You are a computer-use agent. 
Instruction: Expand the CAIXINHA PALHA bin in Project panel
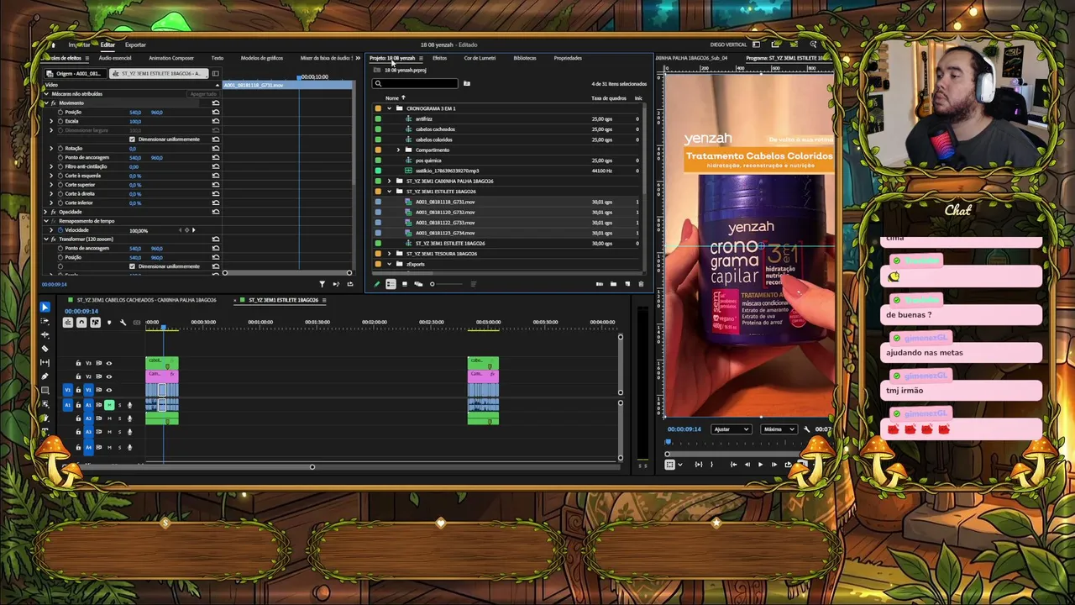coord(389,181)
